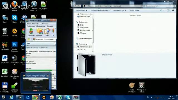Expand WinRAR archive path dropdown
This screenshot has width=178, height=100.
(x=55, y=39)
